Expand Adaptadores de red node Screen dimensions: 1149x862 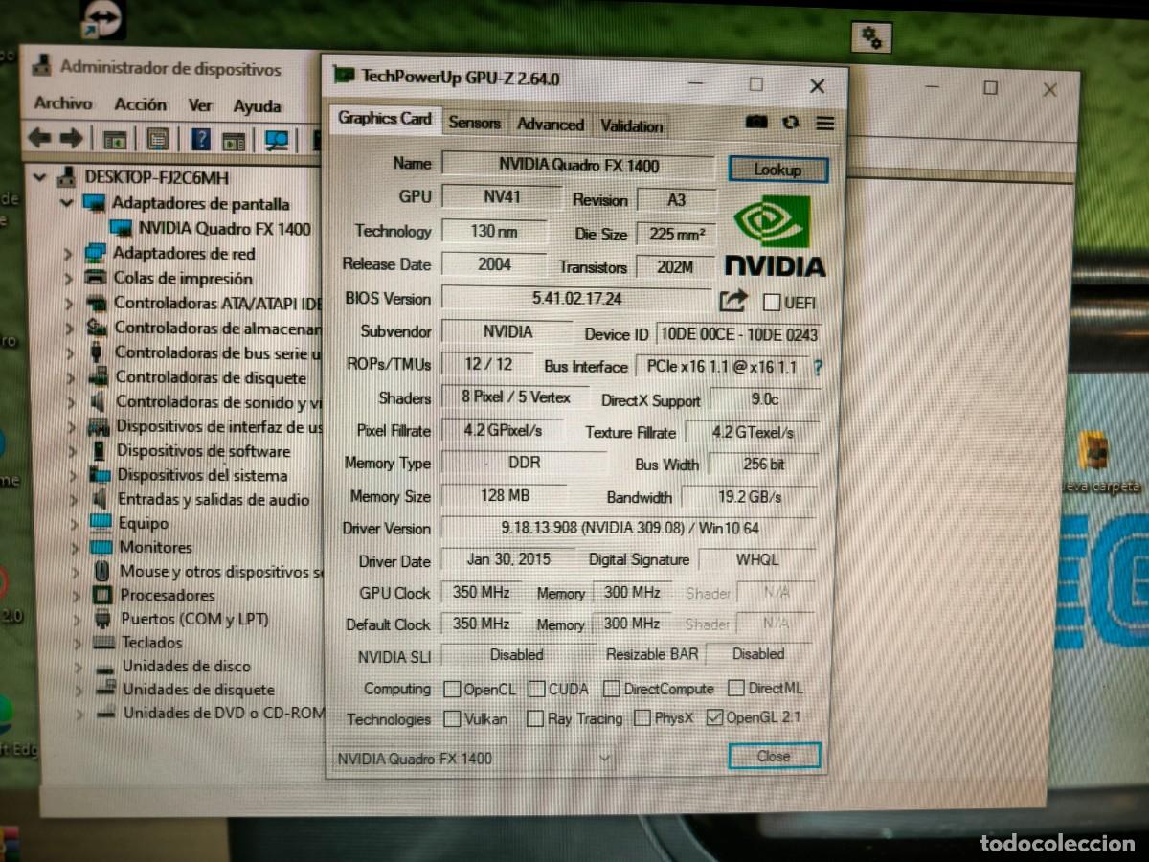pyautogui.click(x=68, y=254)
